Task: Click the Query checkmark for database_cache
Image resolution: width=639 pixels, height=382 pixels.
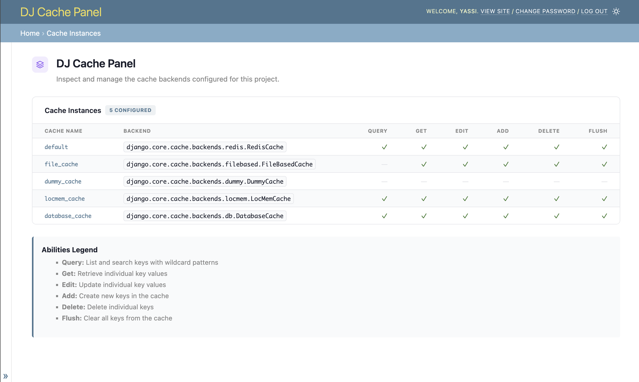Action: (384, 216)
